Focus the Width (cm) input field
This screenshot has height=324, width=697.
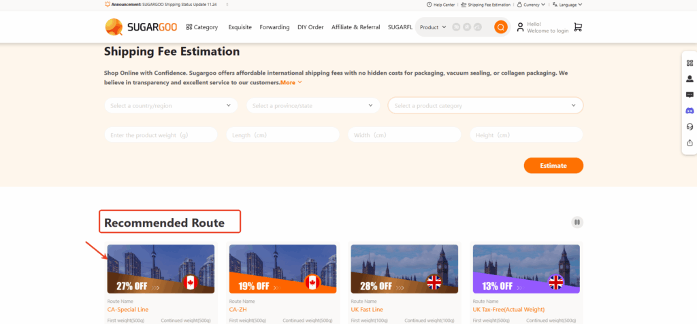point(404,135)
